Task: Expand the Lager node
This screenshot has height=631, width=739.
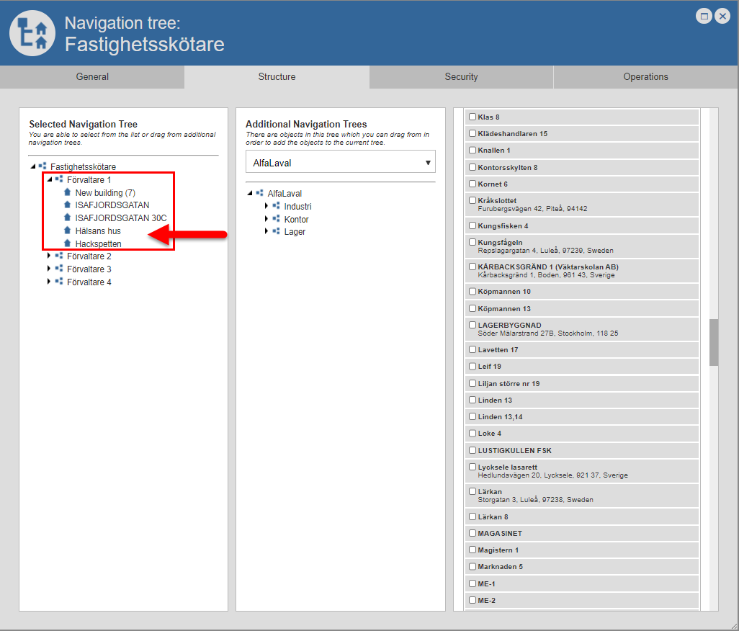Action: 266,231
